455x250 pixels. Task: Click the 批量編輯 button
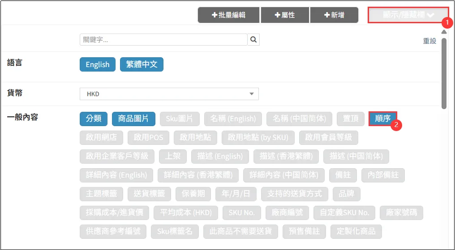(x=228, y=15)
